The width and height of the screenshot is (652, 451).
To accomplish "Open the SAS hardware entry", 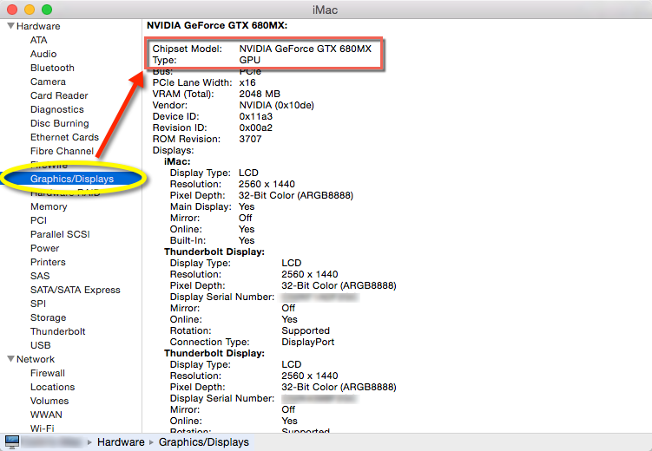I will 40,276.
